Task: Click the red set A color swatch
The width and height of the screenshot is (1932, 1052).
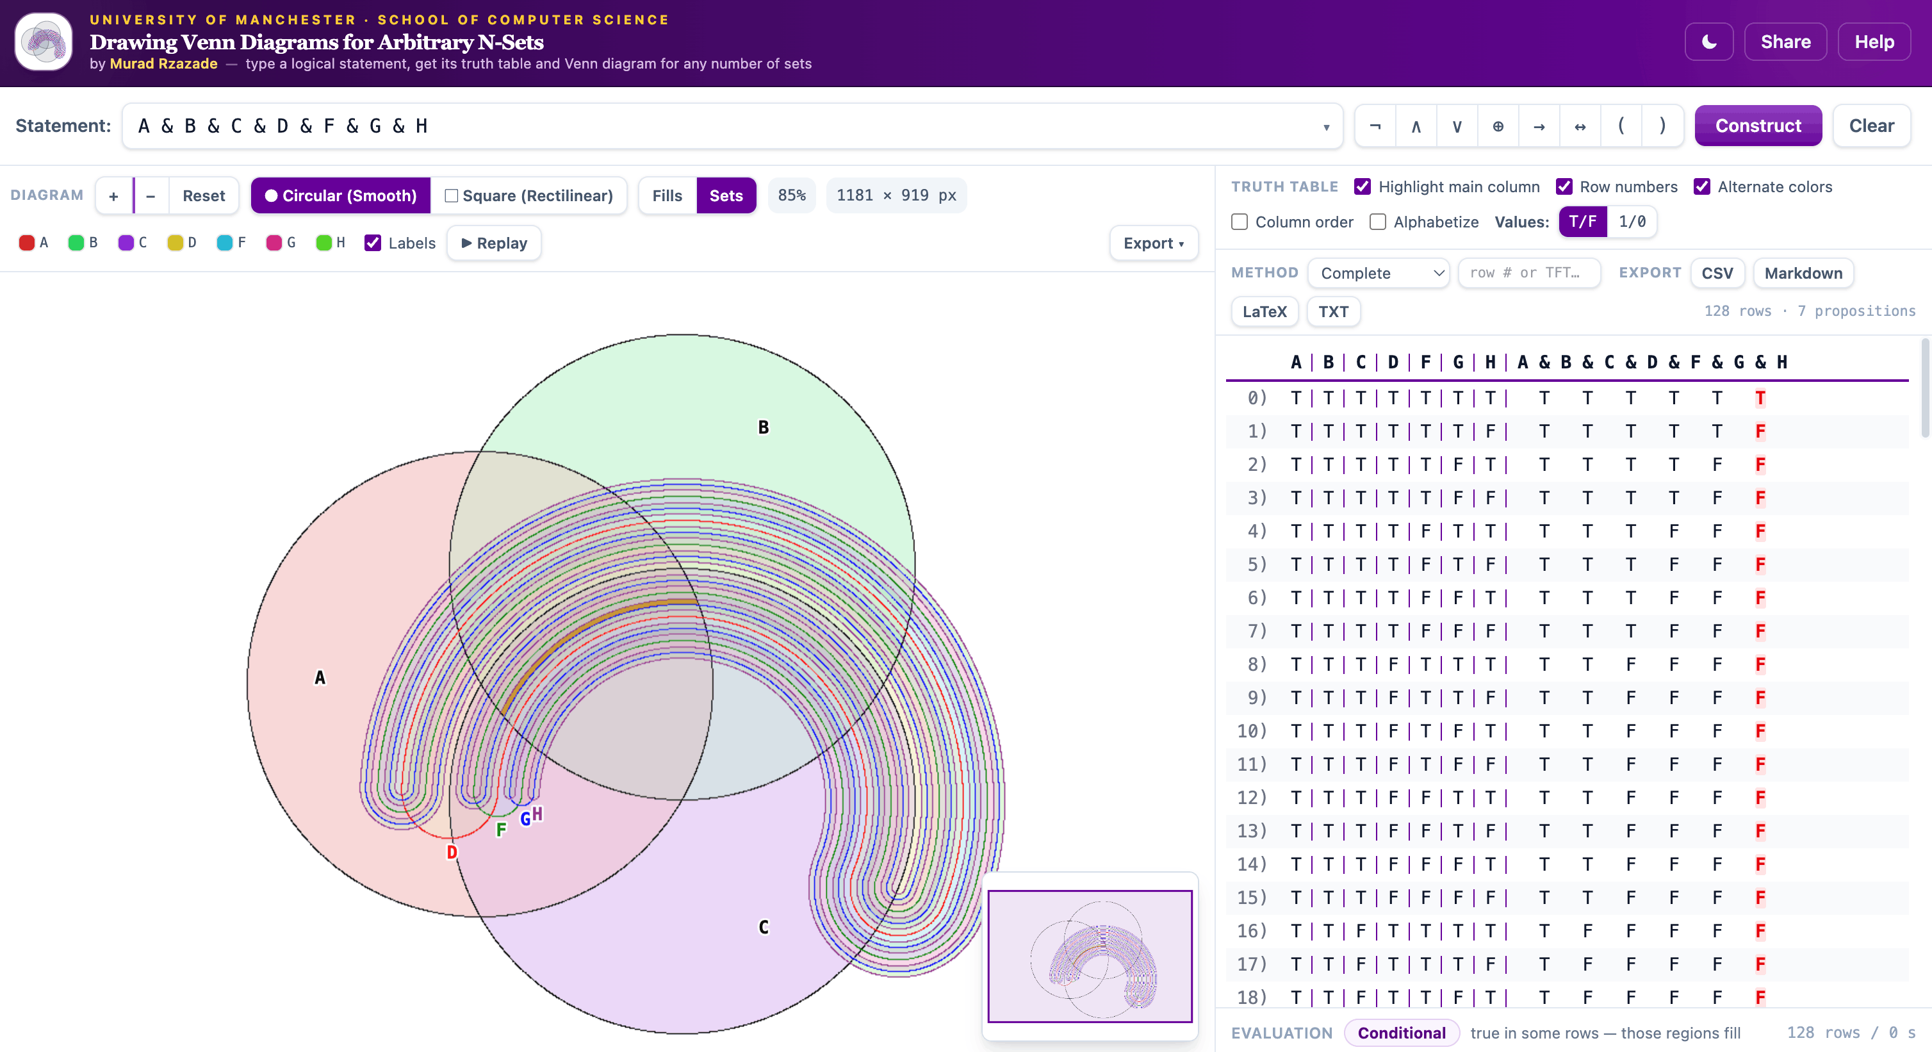Action: (27, 242)
